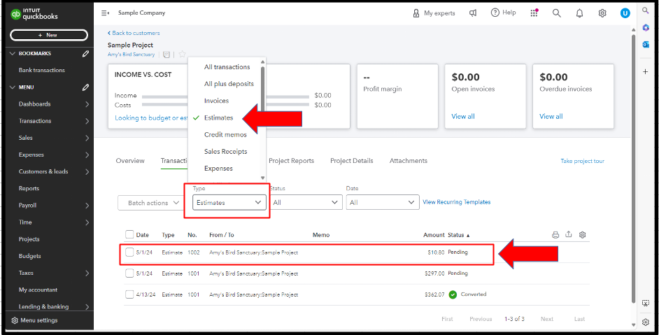This screenshot has width=659, height=335.
Task: Open Overview tab
Action: 130,161
